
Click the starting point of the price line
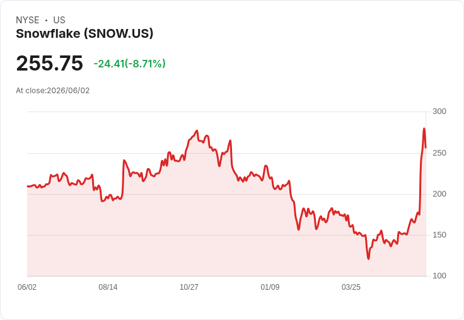[x=28, y=186]
